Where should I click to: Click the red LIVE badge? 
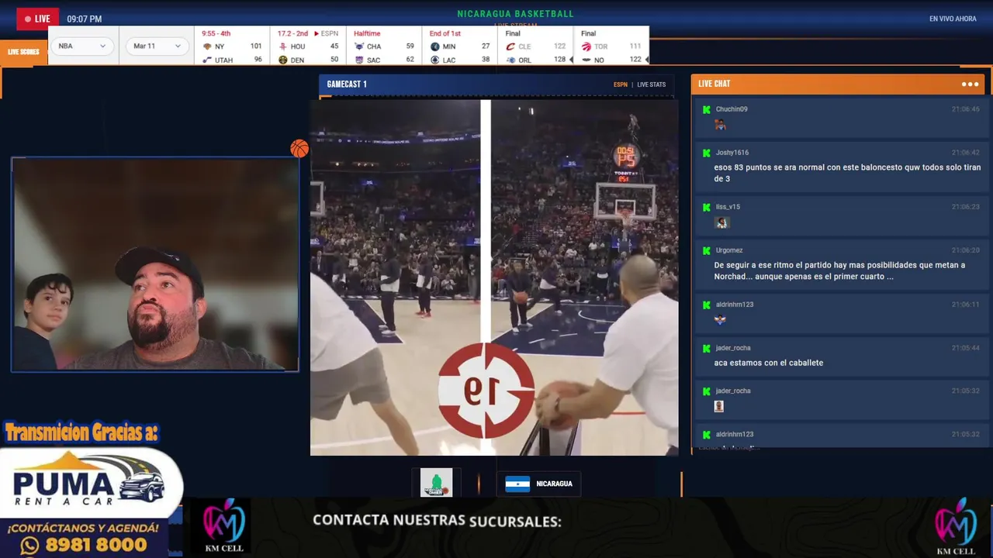(x=37, y=19)
